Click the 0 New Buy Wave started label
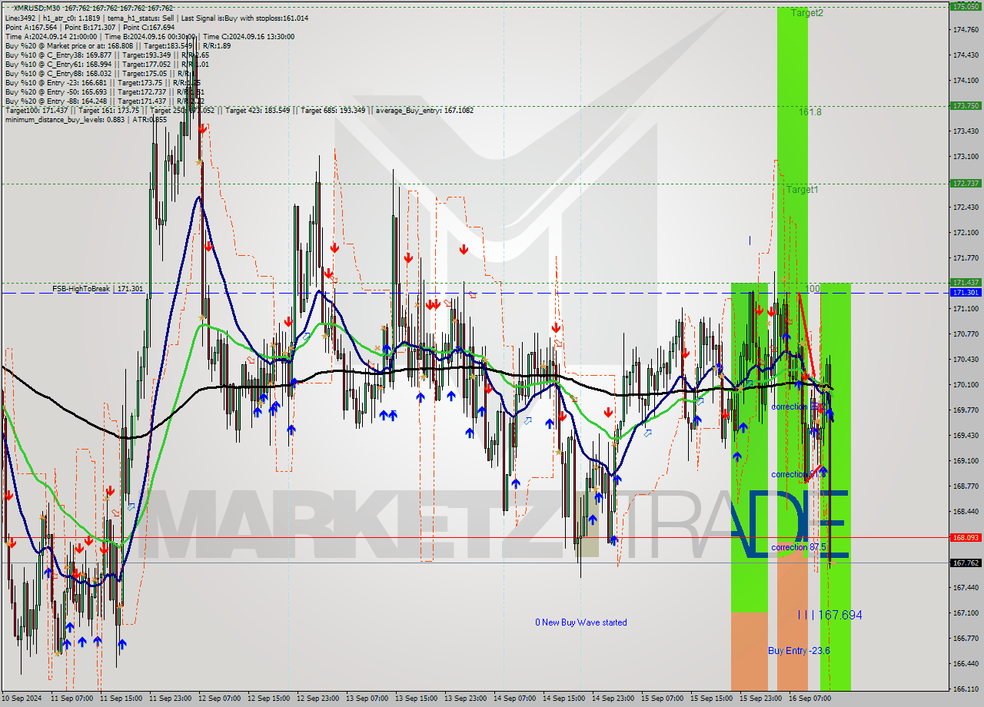The image size is (984, 707). tap(580, 622)
